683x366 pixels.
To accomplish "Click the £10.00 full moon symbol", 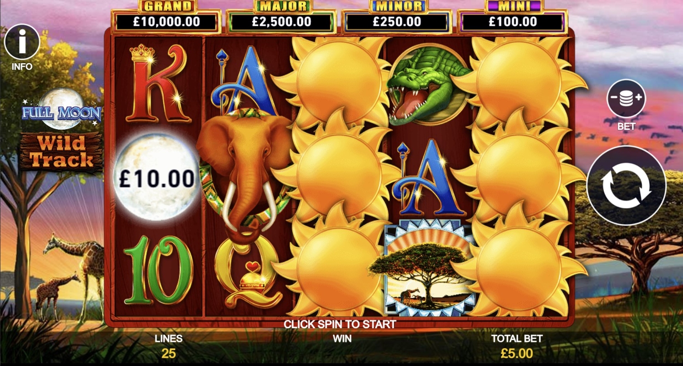I will click(x=157, y=177).
